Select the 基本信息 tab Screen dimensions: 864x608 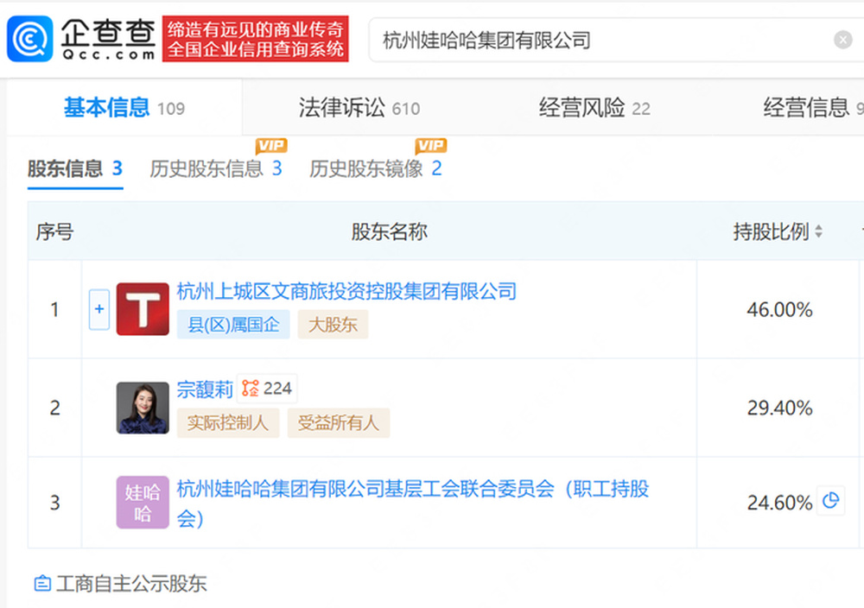coord(124,107)
